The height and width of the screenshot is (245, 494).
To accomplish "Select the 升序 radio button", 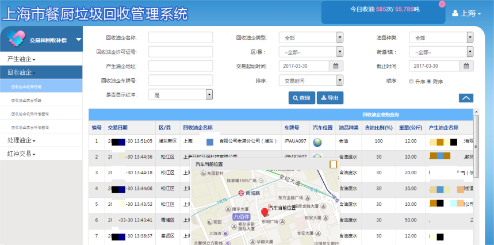I will pos(411,81).
